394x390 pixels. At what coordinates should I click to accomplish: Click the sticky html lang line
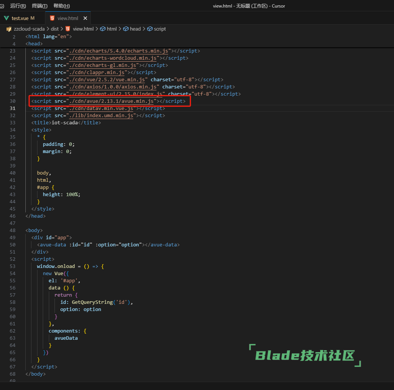pos(48,37)
